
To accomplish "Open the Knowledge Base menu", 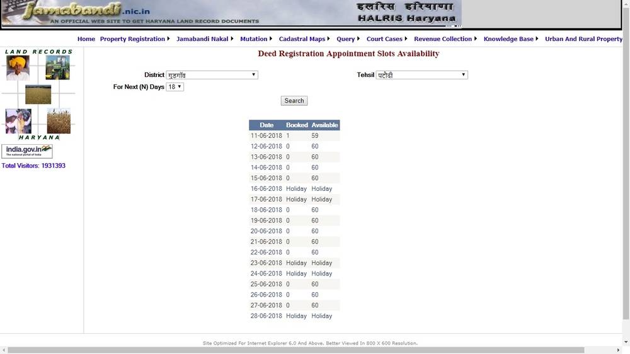I will 510,39.
